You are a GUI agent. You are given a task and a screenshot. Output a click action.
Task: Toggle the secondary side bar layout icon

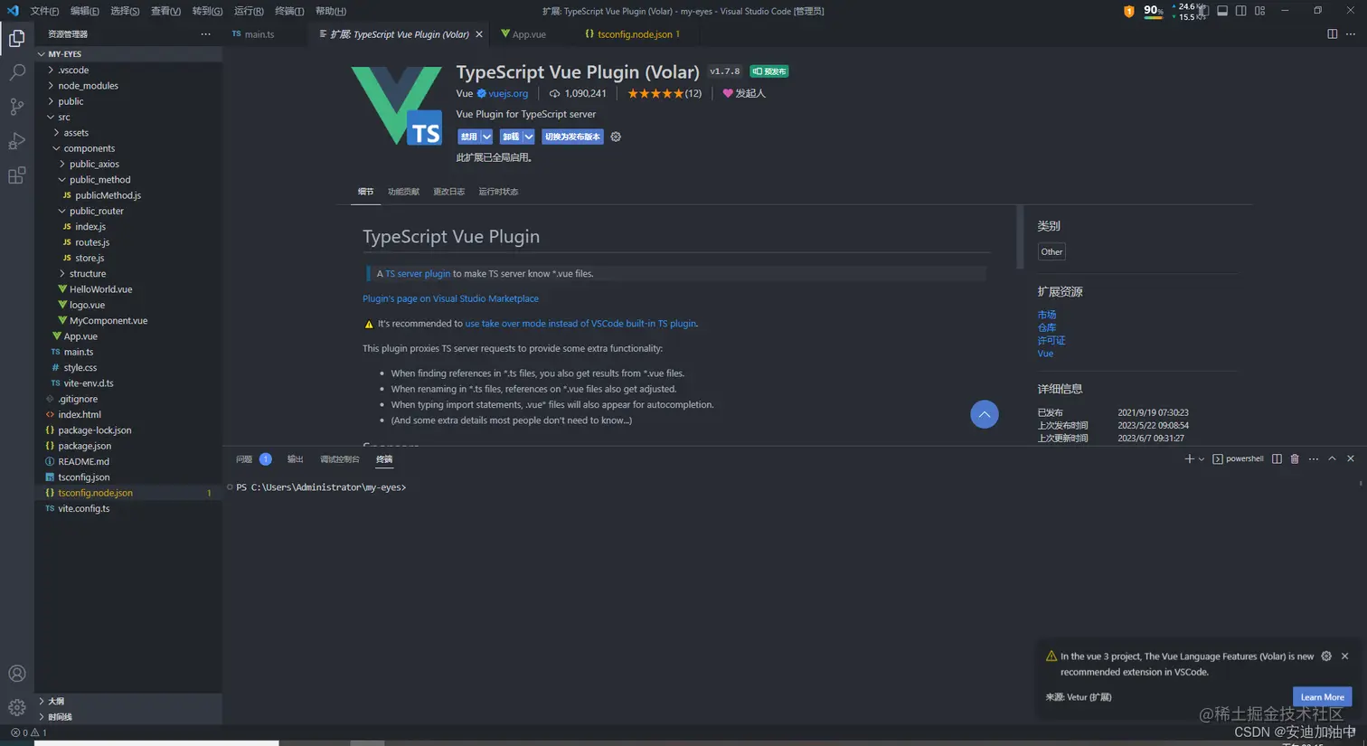tap(1240, 11)
